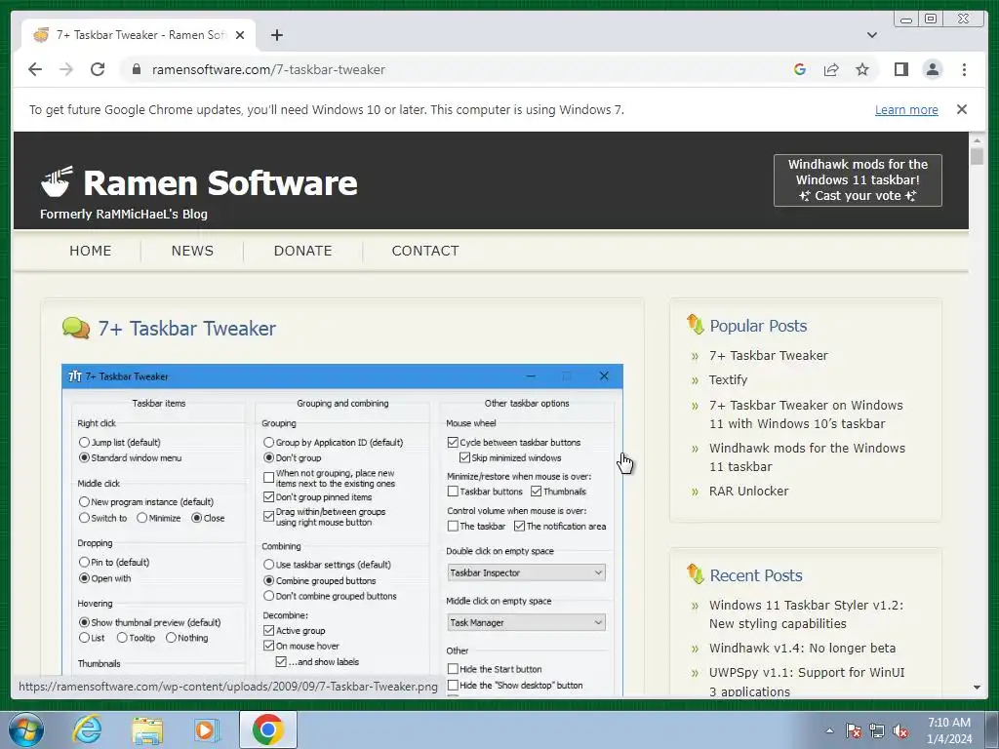Open the 7+ Taskbar Tweaker page title link
Screen dimensions: 999x749
[186, 328]
